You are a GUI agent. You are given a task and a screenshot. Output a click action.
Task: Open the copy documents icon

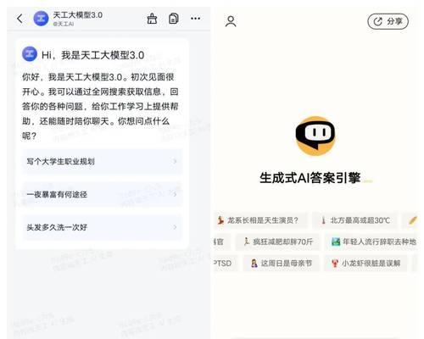coord(174,19)
